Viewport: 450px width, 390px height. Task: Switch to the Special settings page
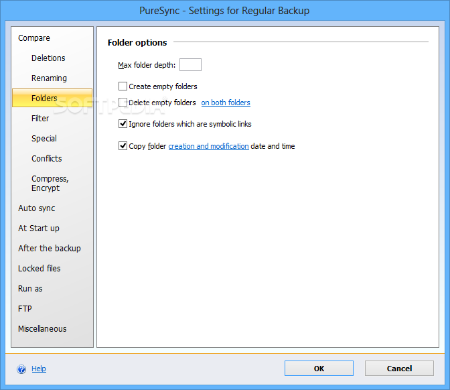point(44,139)
